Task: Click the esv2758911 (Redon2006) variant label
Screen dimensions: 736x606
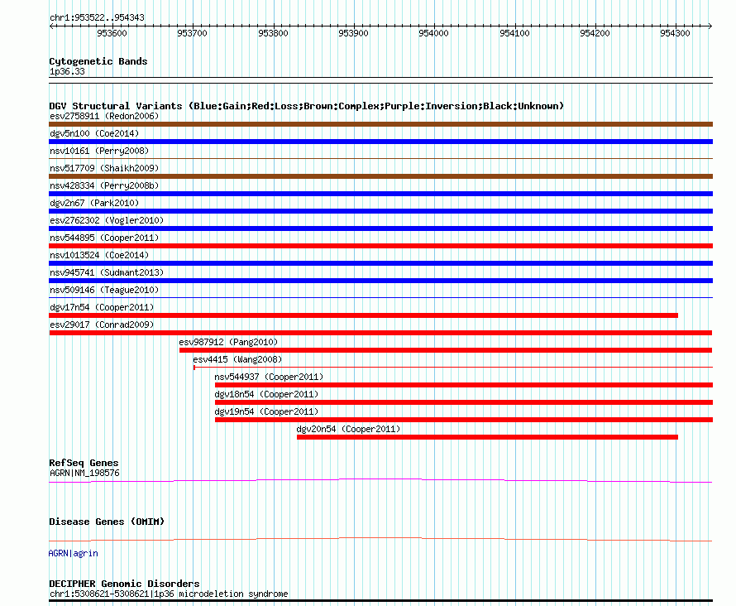Action: 104,116
